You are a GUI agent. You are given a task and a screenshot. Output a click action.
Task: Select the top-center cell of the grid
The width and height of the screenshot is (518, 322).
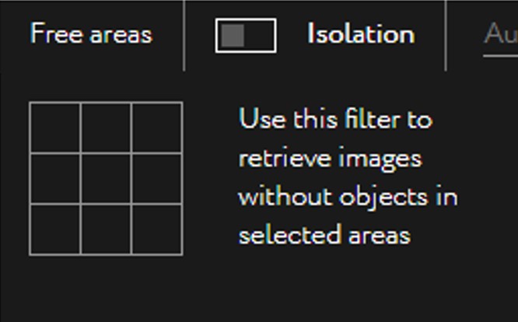click(106, 128)
